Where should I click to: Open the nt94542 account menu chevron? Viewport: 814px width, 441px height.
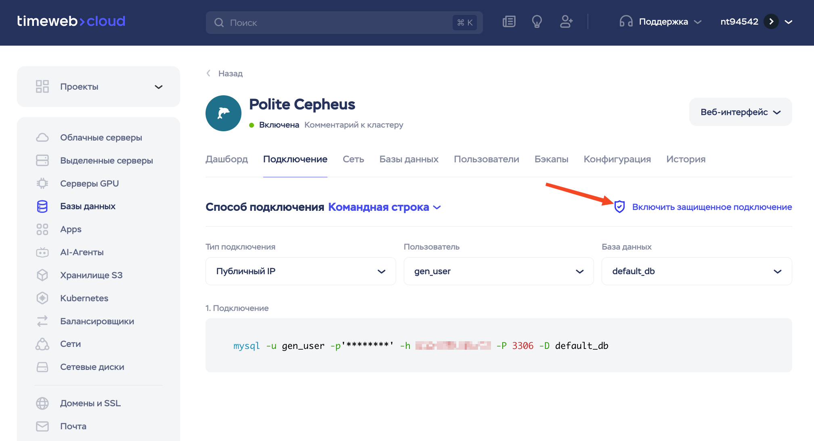pos(788,22)
